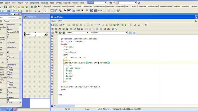Open the Events tab in Object Inspector

tap(6, 21)
